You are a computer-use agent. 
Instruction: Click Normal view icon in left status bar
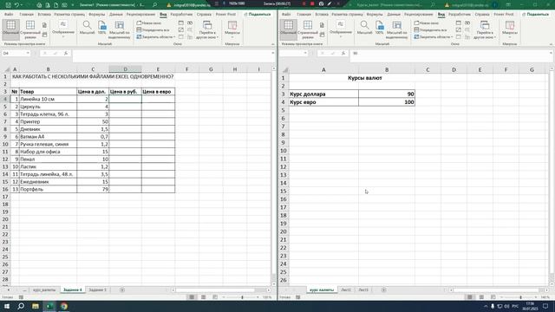pyautogui.click(x=192, y=297)
